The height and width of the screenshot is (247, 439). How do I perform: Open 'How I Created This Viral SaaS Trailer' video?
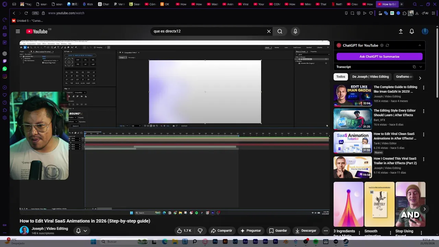pos(353,167)
